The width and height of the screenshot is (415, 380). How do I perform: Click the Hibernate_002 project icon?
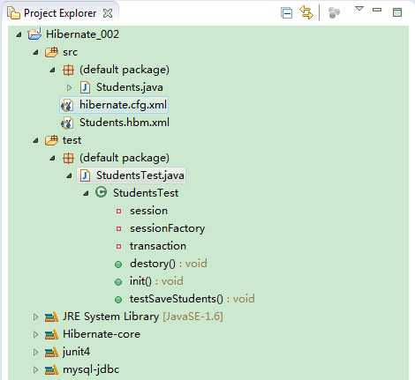(34, 34)
